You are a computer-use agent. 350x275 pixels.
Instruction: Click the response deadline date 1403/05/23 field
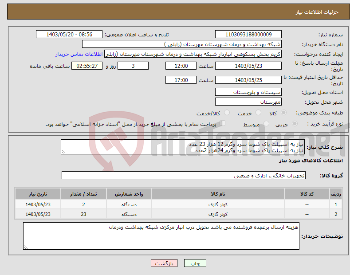click(248, 66)
